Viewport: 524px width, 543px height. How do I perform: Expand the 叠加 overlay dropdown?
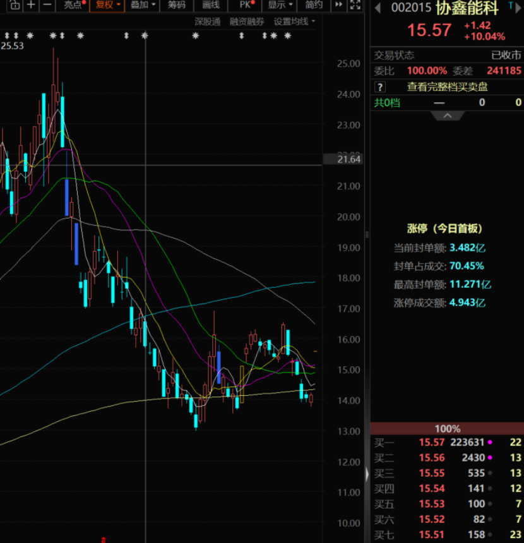point(142,5)
